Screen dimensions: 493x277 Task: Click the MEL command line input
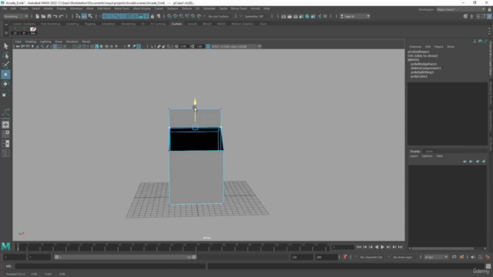click(110, 266)
